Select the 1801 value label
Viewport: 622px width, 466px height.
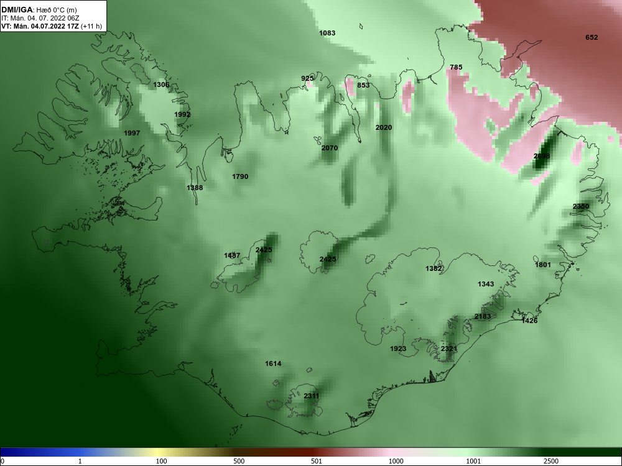click(x=543, y=265)
